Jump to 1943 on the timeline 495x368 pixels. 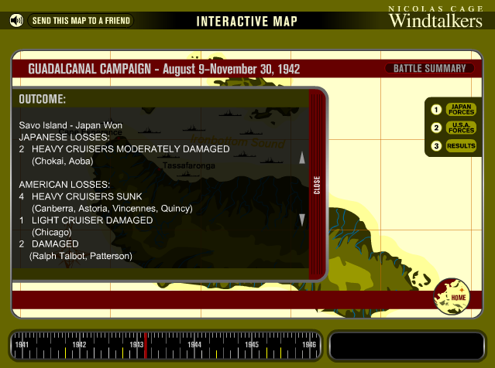(x=136, y=345)
